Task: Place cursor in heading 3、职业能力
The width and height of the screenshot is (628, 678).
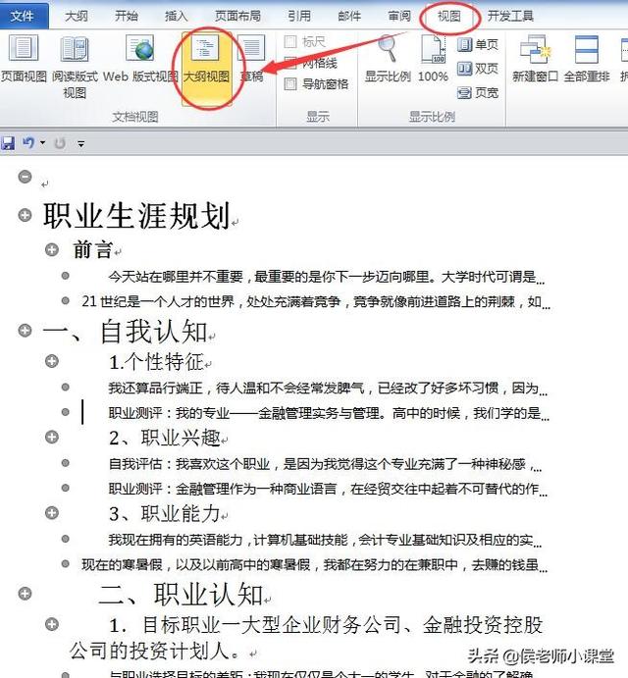Action: pyautogui.click(x=165, y=514)
